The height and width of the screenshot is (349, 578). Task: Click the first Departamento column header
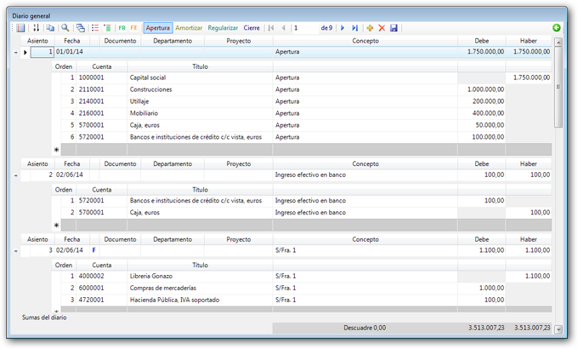click(x=173, y=41)
